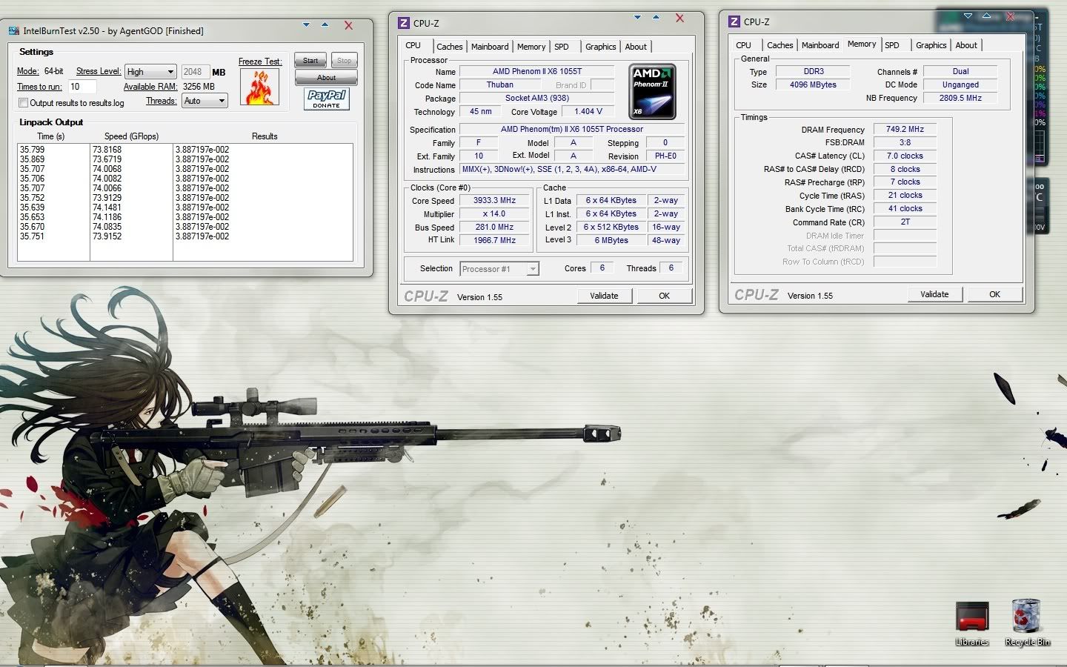
Task: Click Validate in the CPU-Z Memory window
Action: 934,294
